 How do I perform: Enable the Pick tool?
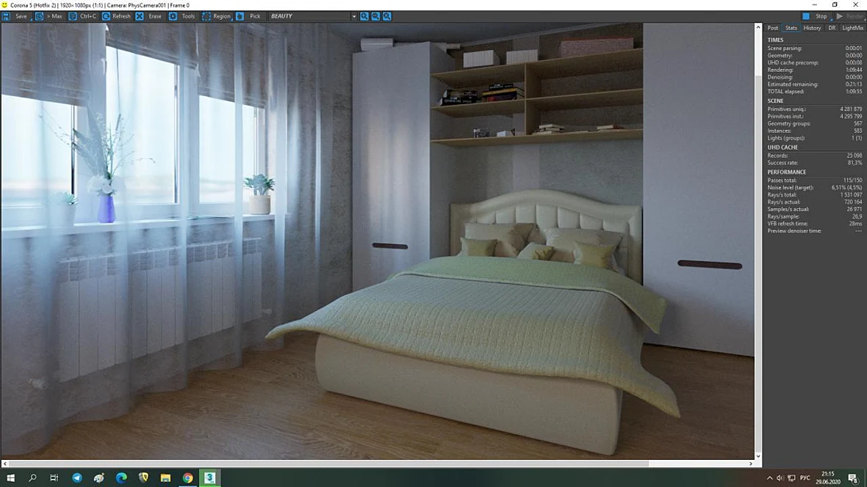click(x=248, y=16)
